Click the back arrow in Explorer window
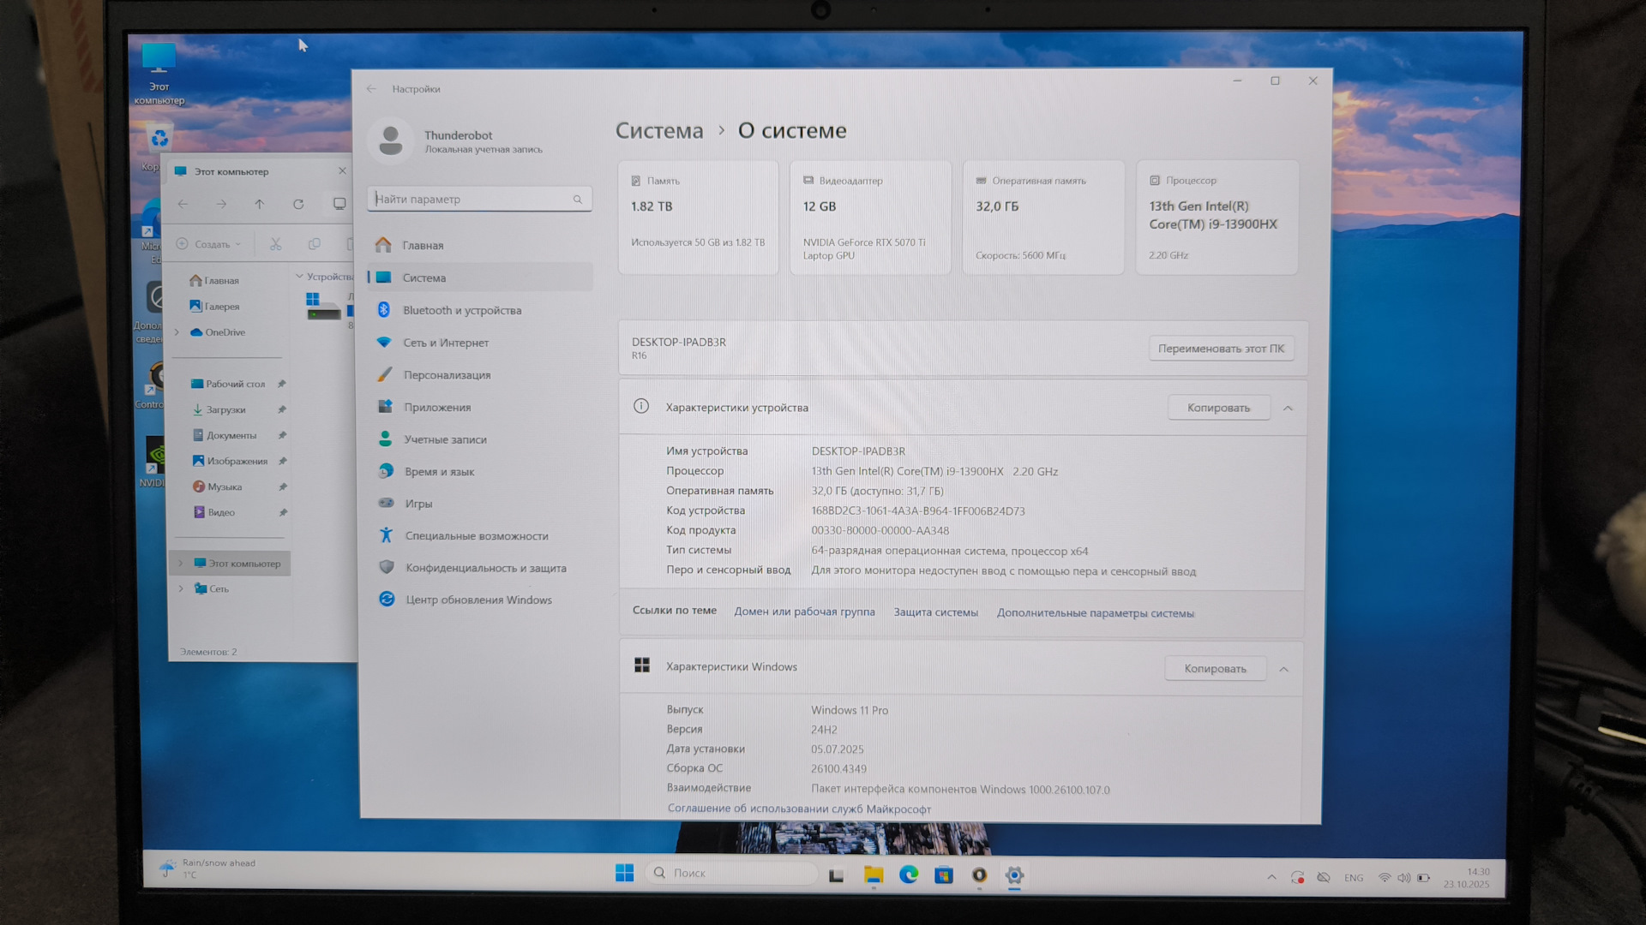Viewport: 1646px width, 925px height. coord(183,204)
